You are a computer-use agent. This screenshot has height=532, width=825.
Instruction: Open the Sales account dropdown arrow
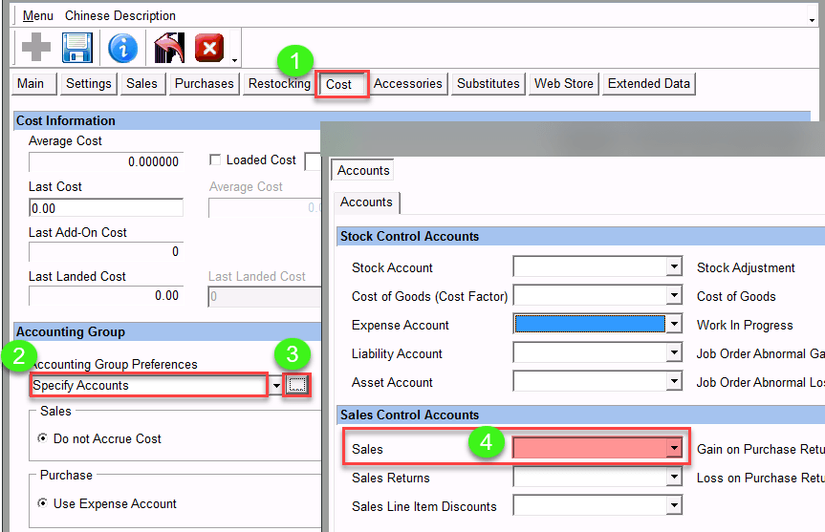674,448
